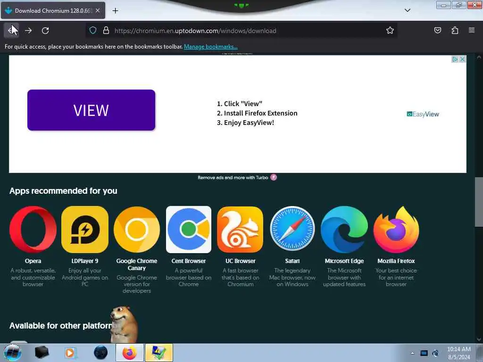Click the Cent Browser title link

click(x=189, y=261)
